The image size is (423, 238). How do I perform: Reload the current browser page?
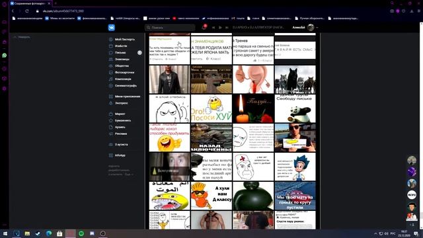click(x=27, y=11)
